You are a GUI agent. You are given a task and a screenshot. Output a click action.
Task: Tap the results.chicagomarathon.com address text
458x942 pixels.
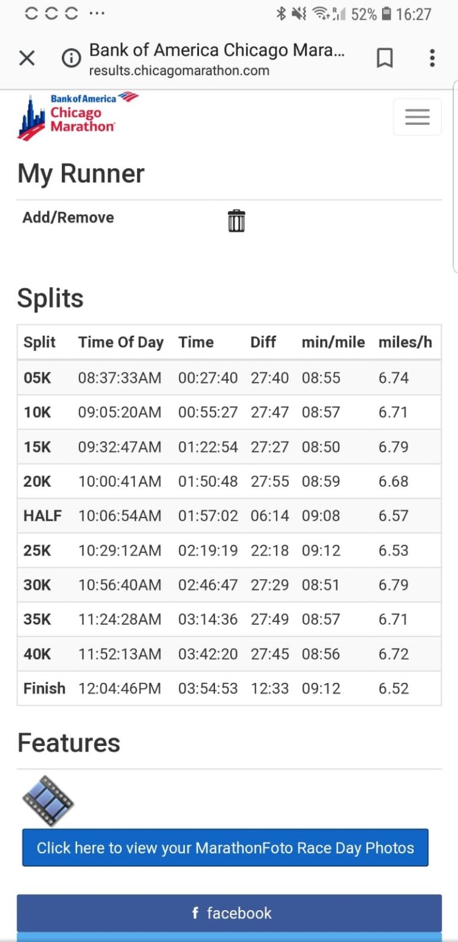click(179, 70)
